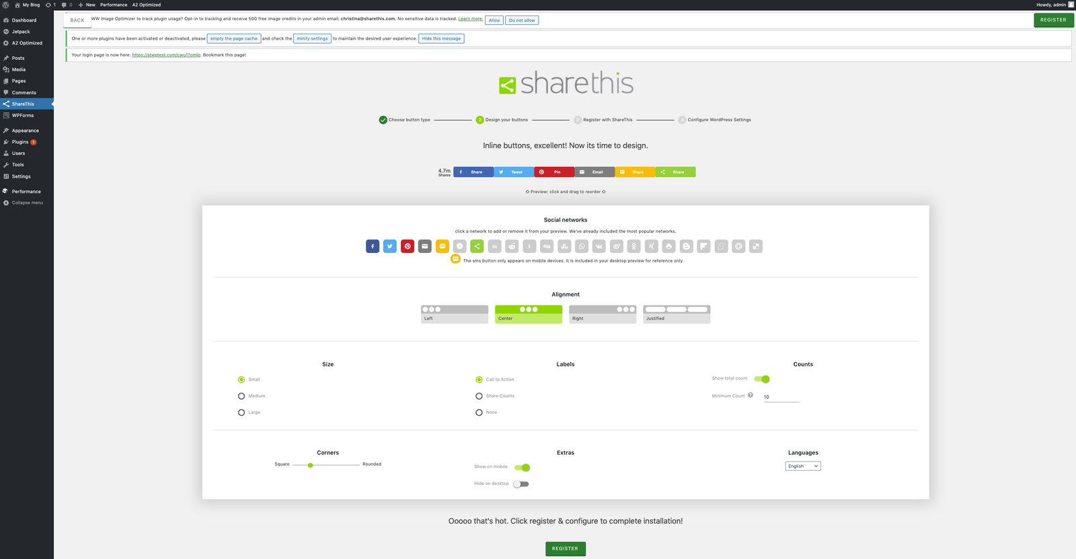Remove the gray Email network icon
This screenshot has width=1076, height=559.
pyautogui.click(x=425, y=246)
